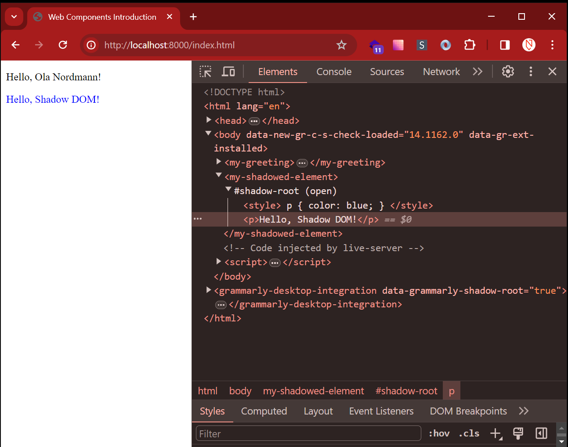Toggle the device toolbar emulation
Viewport: 568px width, 447px height.
(228, 72)
